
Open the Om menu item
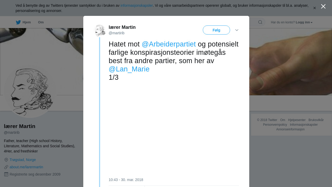coord(41,22)
